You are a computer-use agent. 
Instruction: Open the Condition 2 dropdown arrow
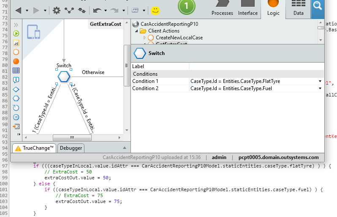coord(320,88)
